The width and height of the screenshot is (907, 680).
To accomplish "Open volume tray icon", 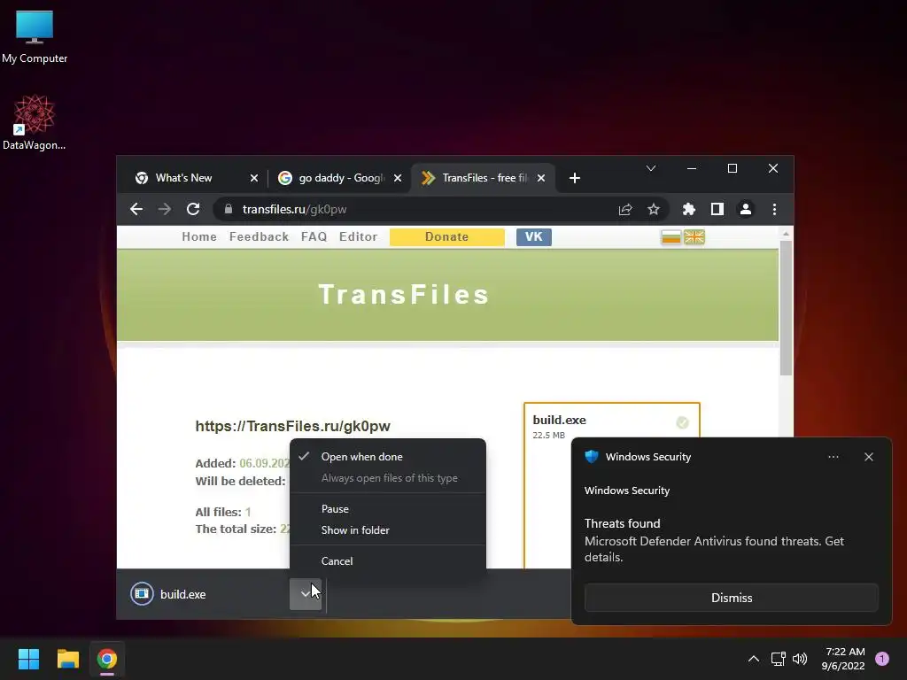I will (800, 659).
